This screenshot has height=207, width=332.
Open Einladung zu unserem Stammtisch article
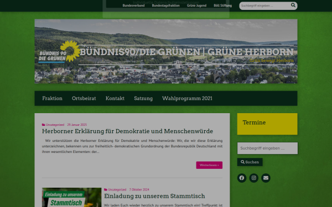154,196
